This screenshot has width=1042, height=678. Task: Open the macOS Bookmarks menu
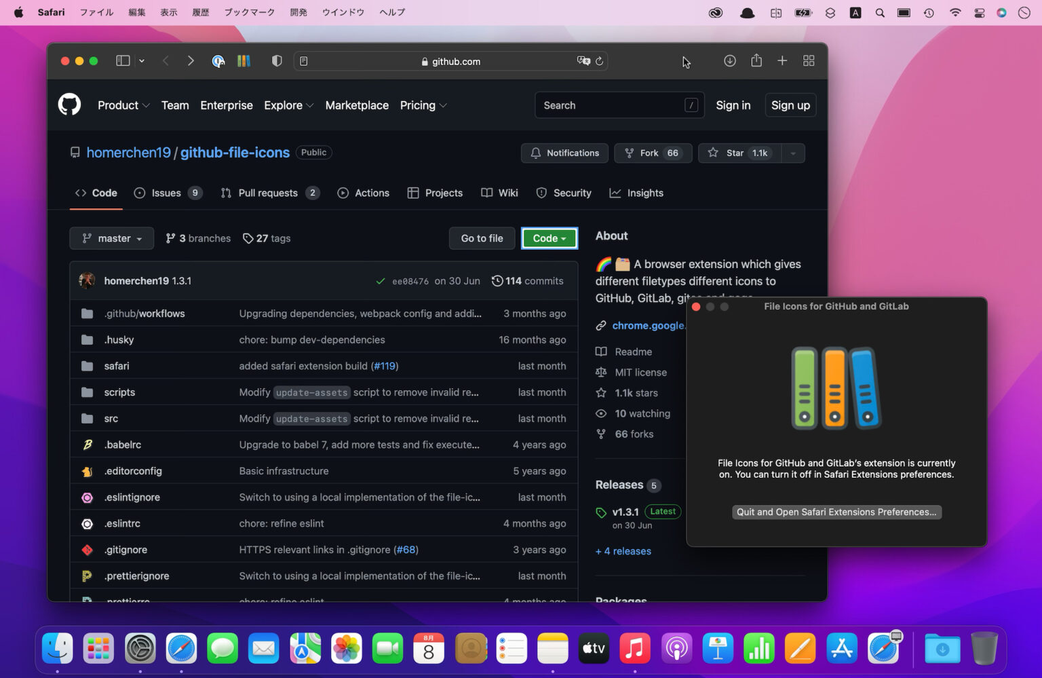[x=249, y=12]
